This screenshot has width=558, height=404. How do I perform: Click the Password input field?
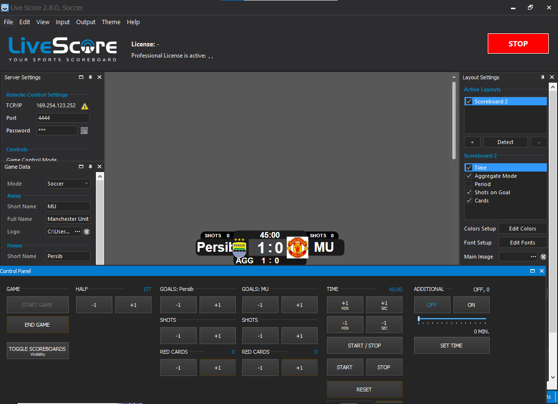coord(57,130)
